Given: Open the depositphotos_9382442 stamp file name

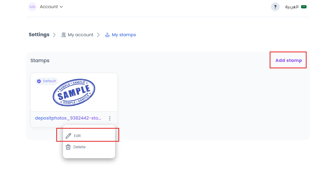Looking at the screenshot, I should click(x=68, y=118).
